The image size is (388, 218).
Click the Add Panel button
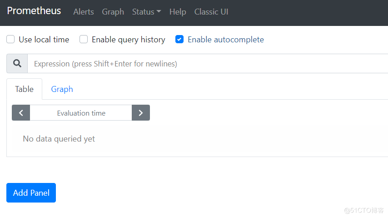[x=31, y=193]
